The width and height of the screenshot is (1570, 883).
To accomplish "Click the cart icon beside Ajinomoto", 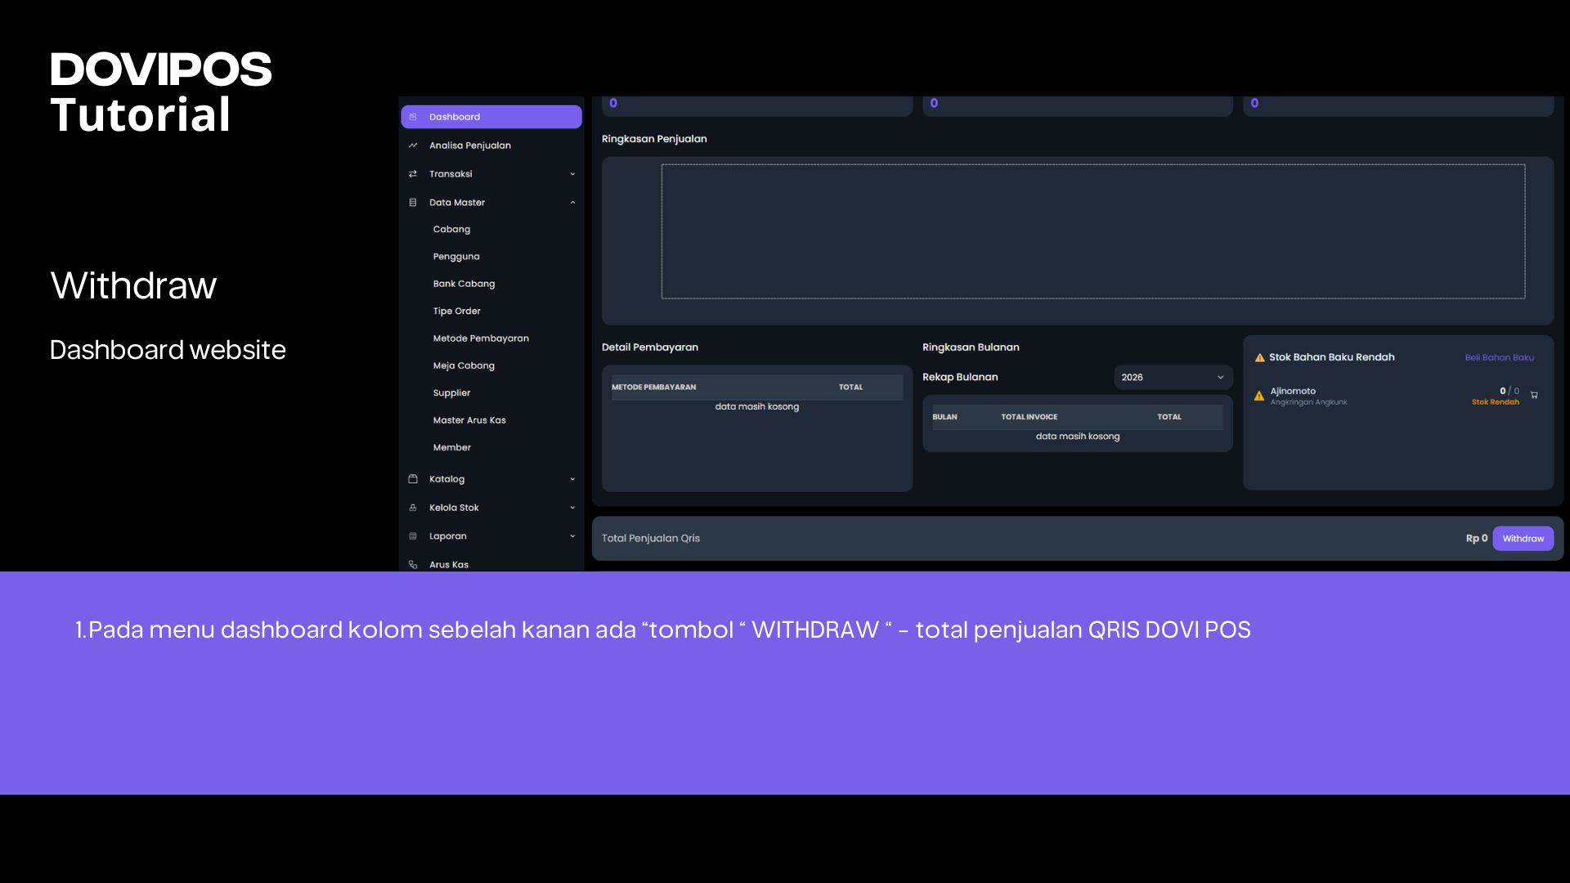I will tap(1534, 395).
